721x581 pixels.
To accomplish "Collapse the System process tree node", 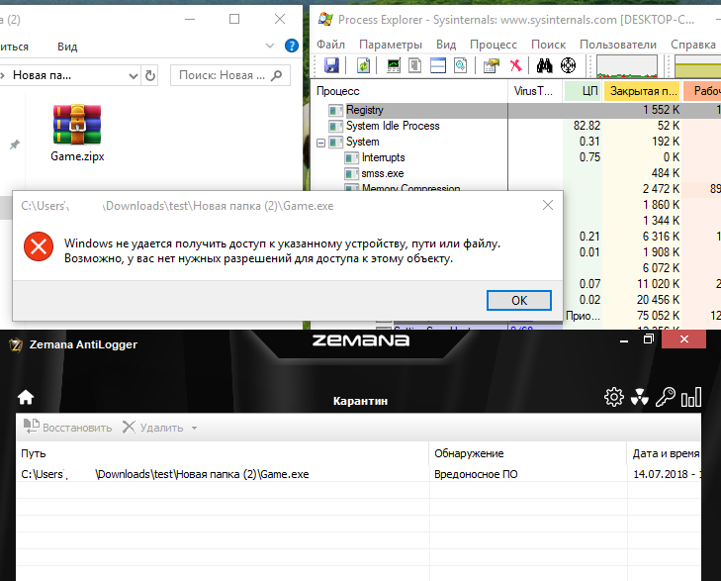I will (321, 144).
